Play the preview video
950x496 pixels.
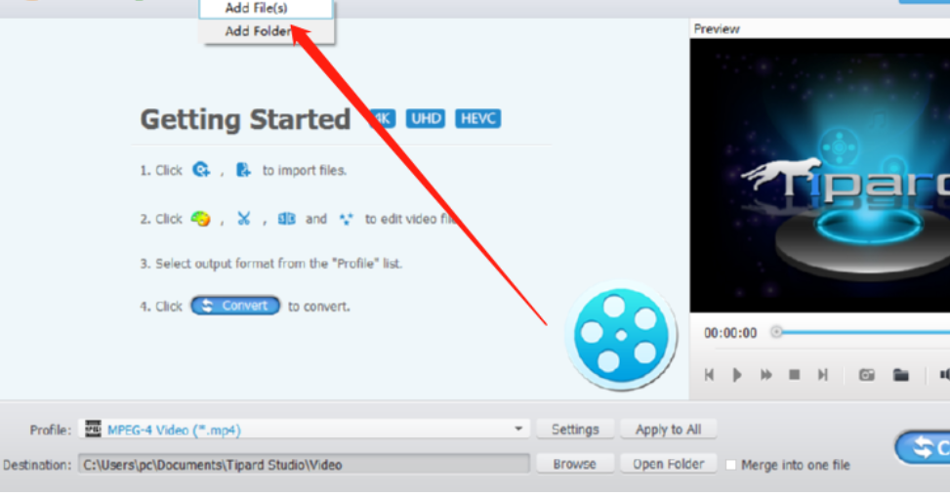pos(737,375)
